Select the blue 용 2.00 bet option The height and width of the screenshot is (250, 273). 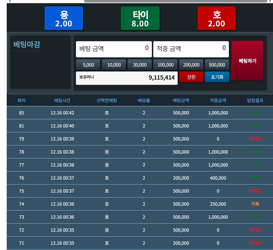point(64,18)
